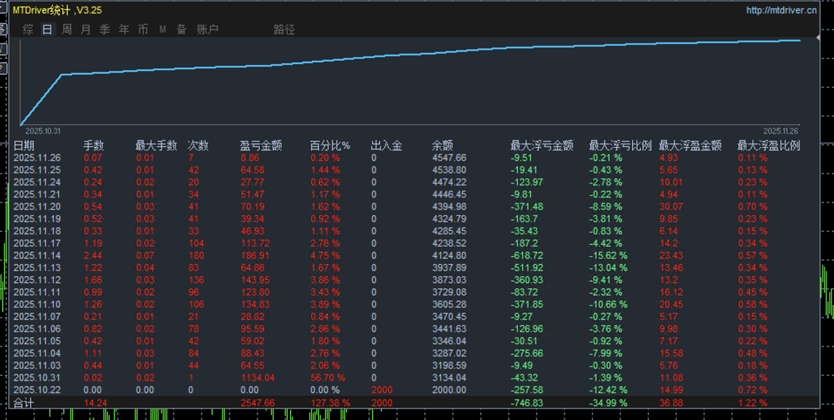834x420 pixels.
Task: Open the 备 notes view
Action: click(x=181, y=30)
